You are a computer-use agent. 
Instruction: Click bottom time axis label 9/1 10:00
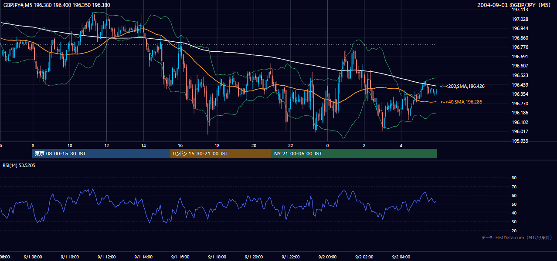70,257
